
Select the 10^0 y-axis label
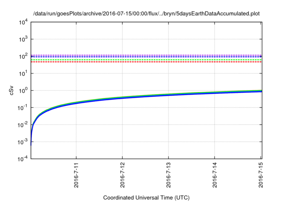(x=23, y=91)
